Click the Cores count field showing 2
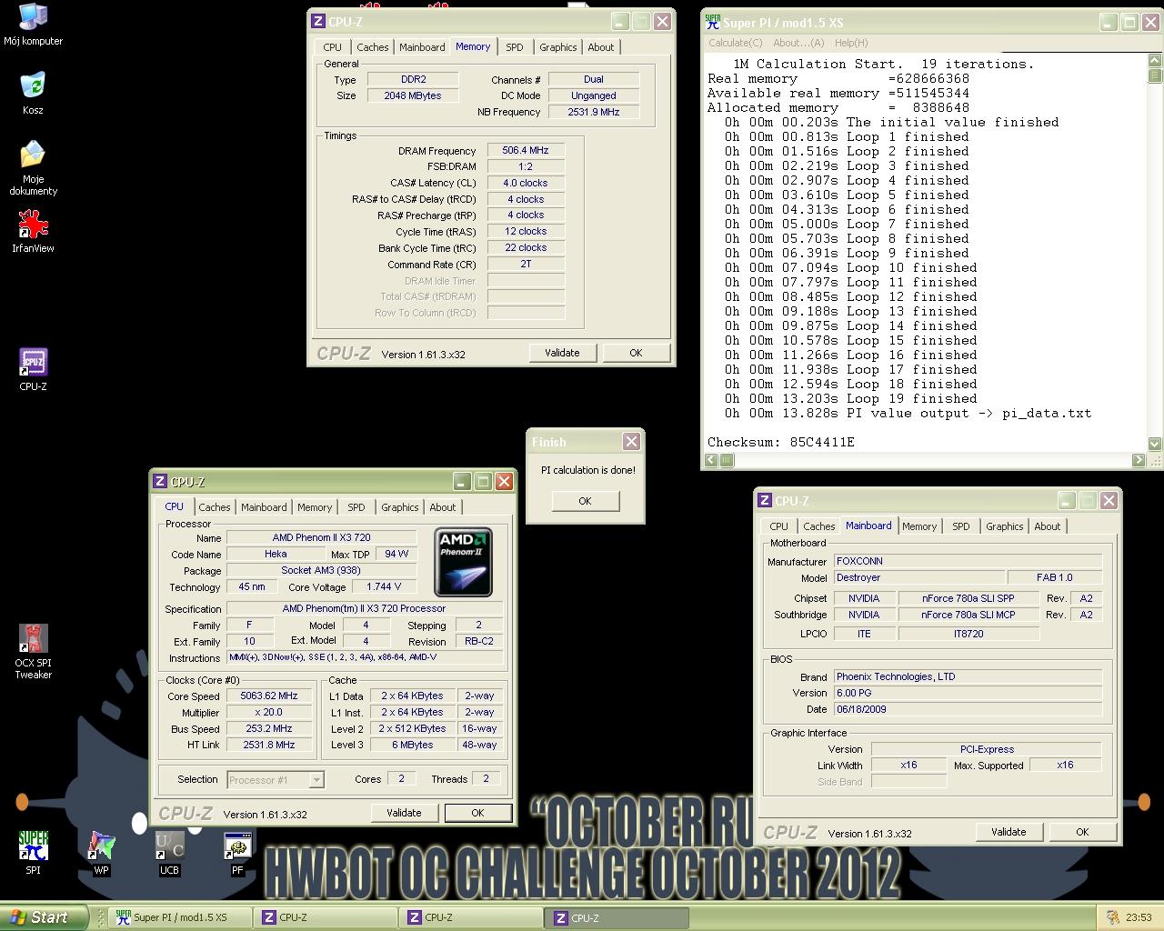Image resolution: width=1164 pixels, height=931 pixels. tap(401, 778)
